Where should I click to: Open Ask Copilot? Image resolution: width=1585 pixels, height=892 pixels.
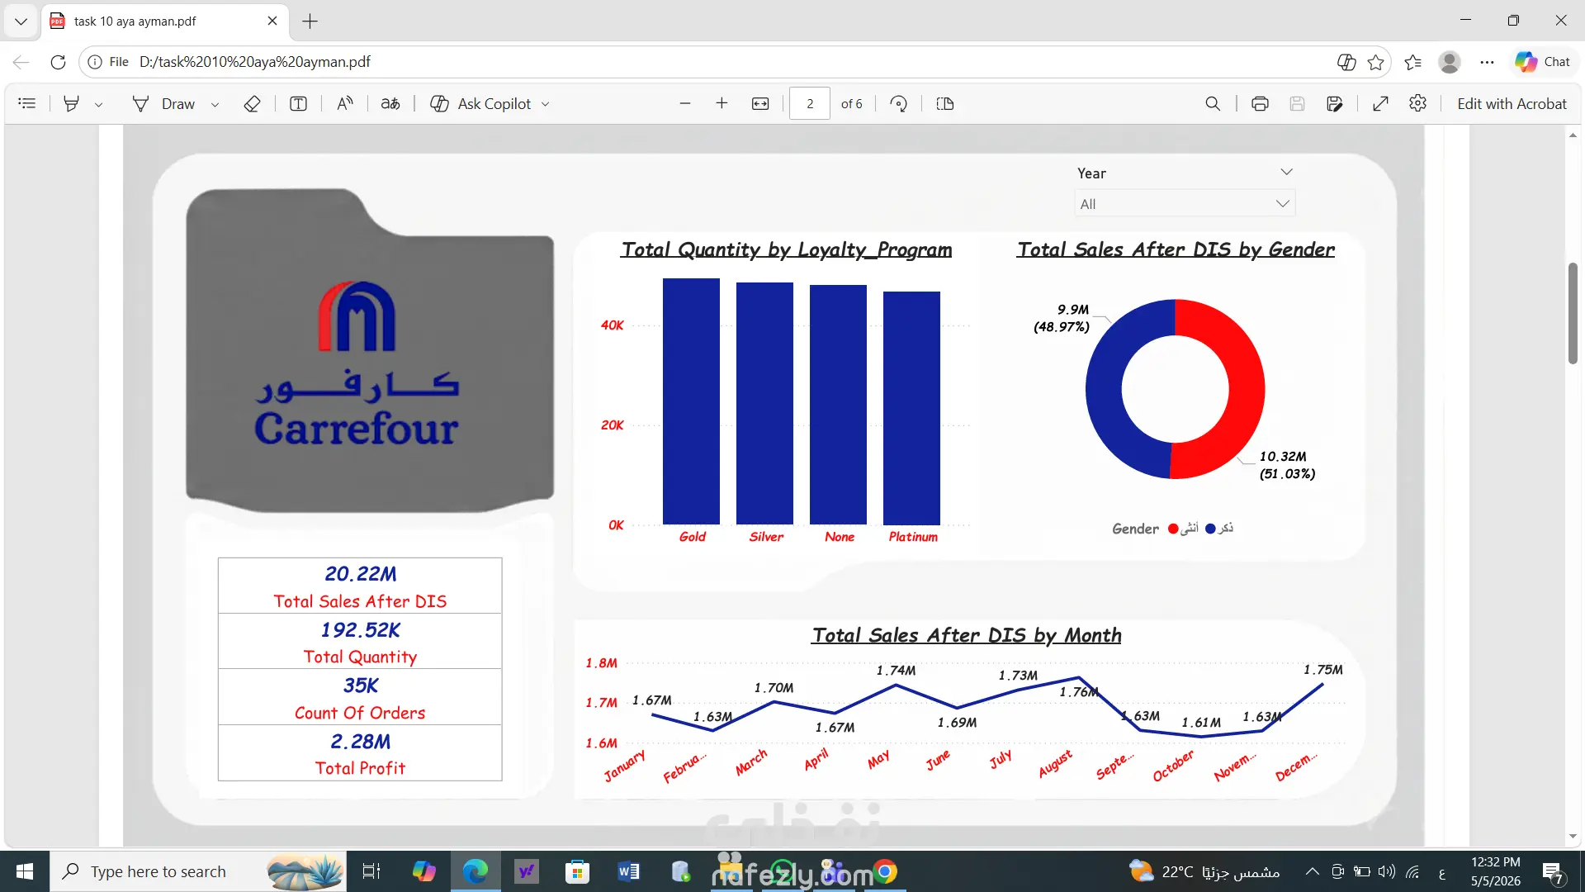[481, 103]
